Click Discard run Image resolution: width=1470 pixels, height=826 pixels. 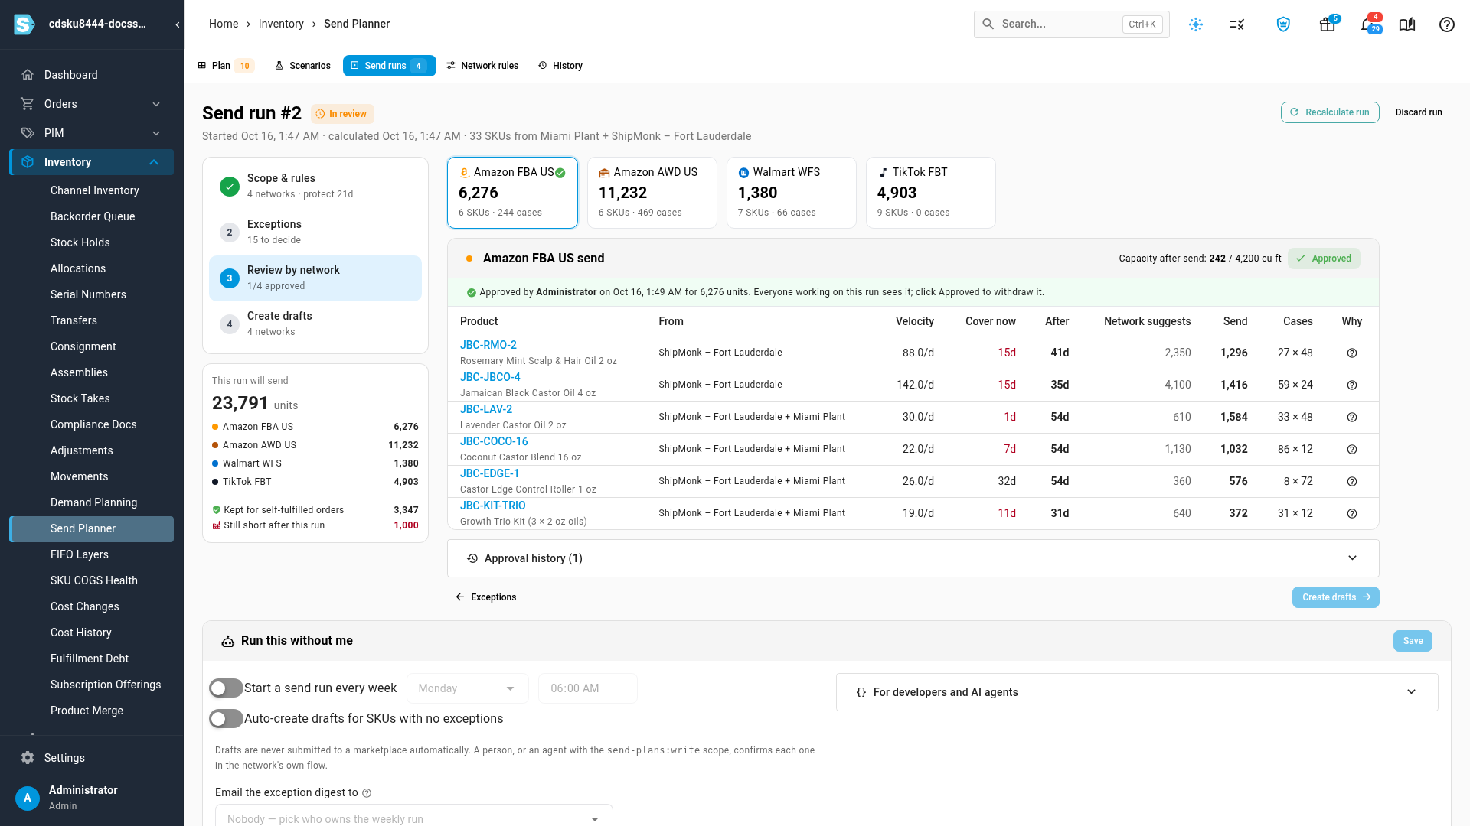click(x=1418, y=112)
